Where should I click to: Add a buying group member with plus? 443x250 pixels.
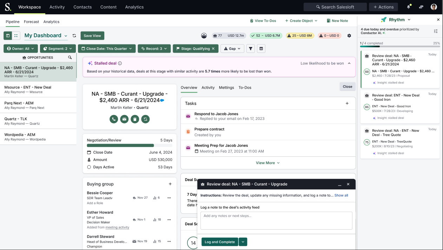pos(170,184)
